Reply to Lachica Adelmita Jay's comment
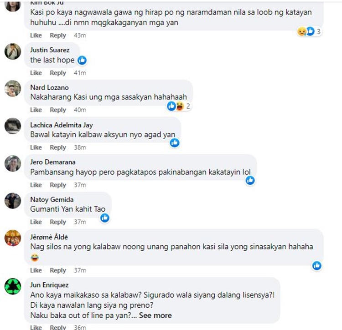Screen dimensions: 342x330 click(x=58, y=147)
